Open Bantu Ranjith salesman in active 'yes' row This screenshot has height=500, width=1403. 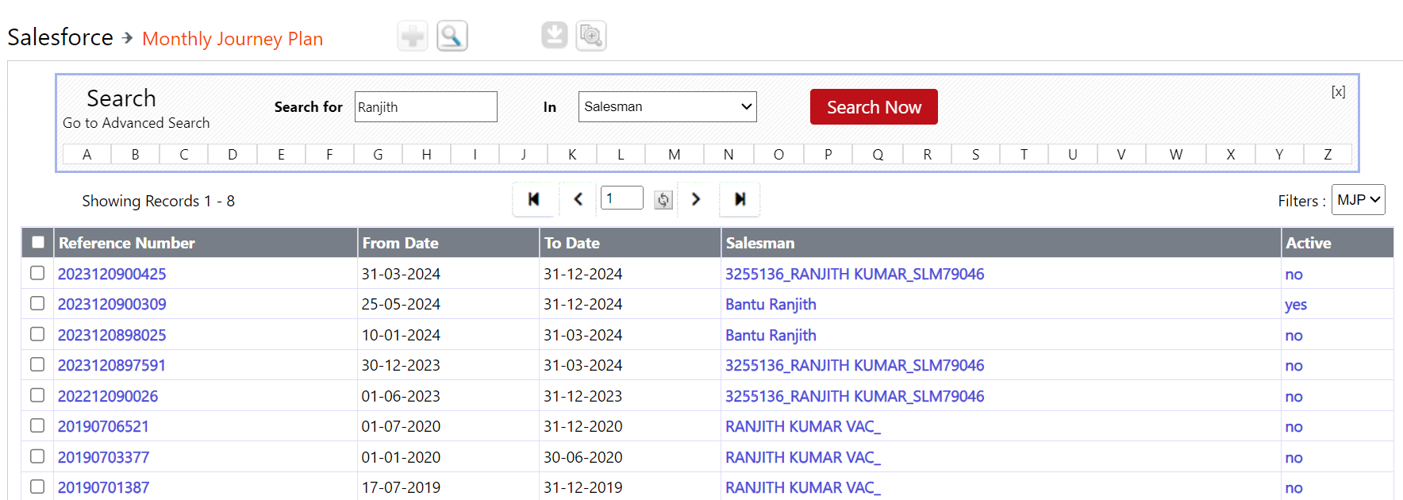(771, 304)
